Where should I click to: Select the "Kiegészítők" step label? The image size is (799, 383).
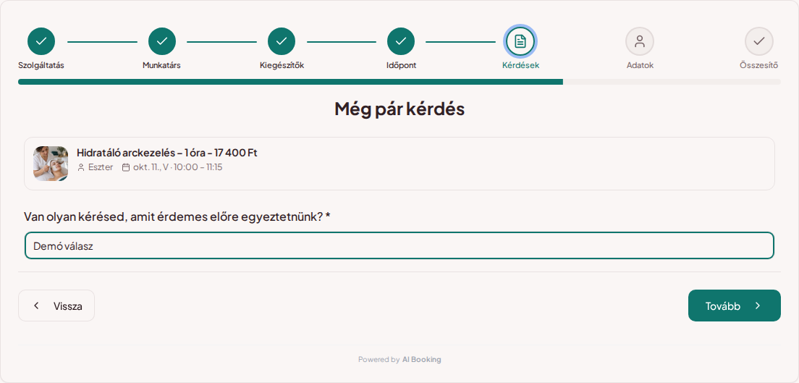282,65
